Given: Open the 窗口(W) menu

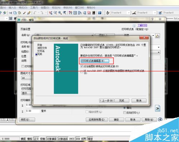Looking at the screenshot, I should coord(79,8).
